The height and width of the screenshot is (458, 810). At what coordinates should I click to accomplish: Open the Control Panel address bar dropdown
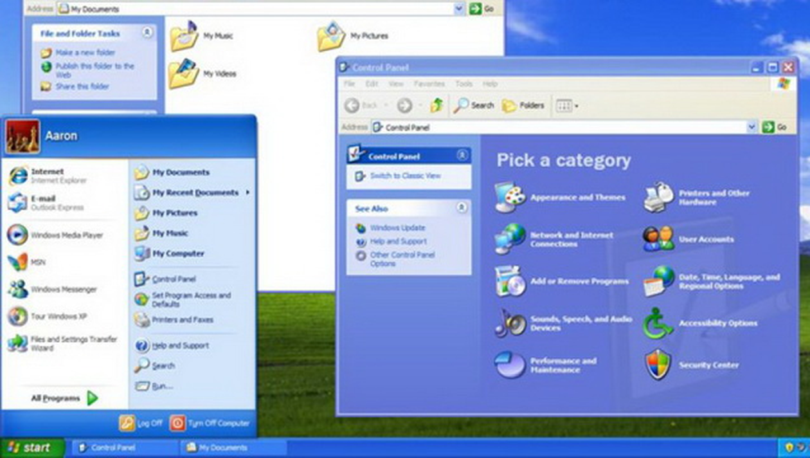coord(751,127)
